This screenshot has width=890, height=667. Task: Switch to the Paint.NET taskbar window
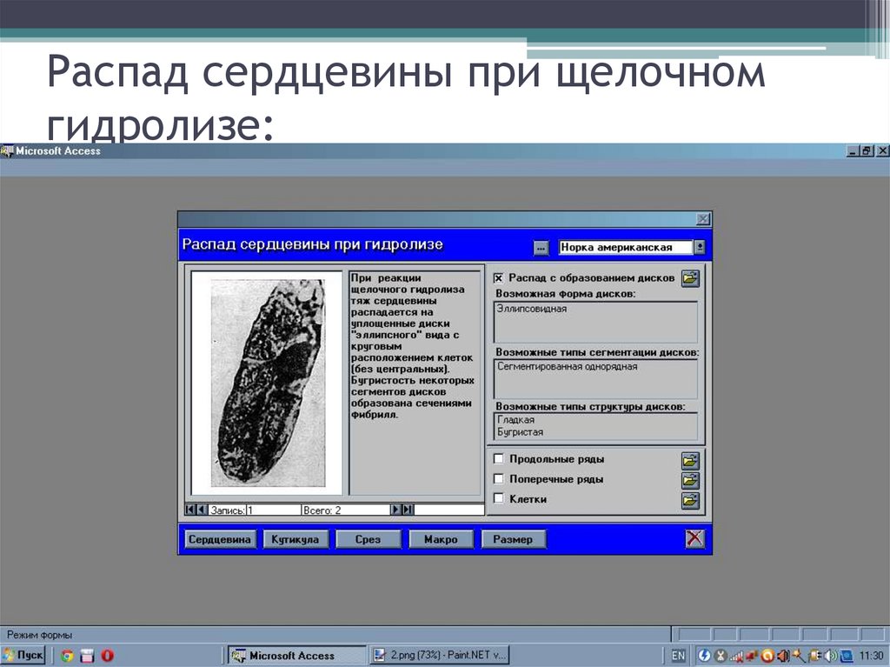pyautogui.click(x=439, y=655)
